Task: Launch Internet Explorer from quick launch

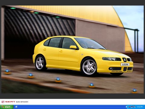Action: pos(16,107)
